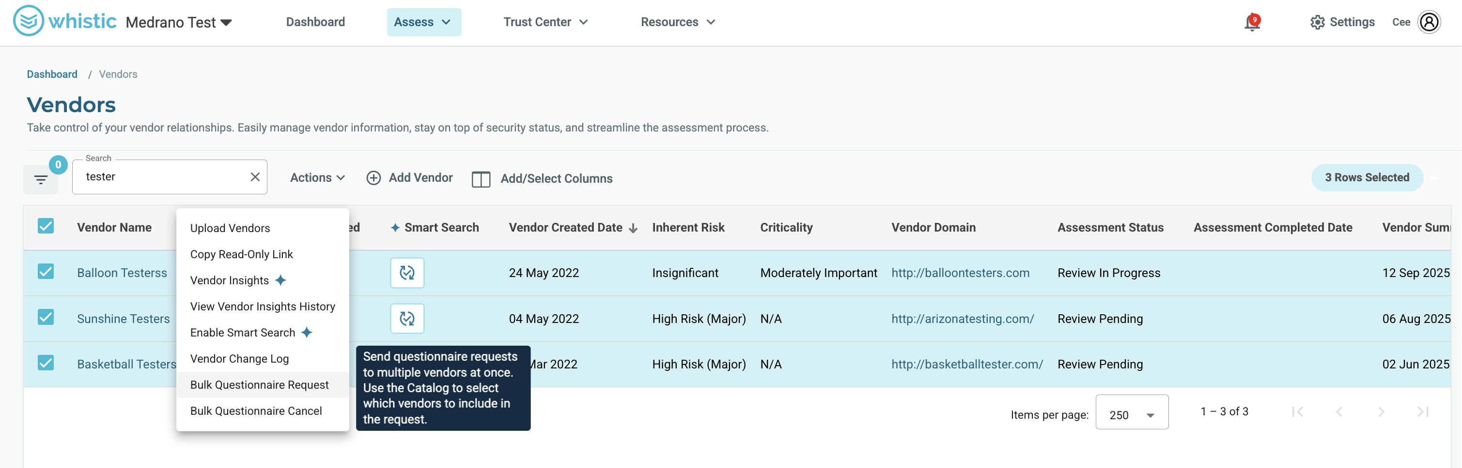
Task: Open the Balloon Testerss vendor
Action: click(122, 273)
